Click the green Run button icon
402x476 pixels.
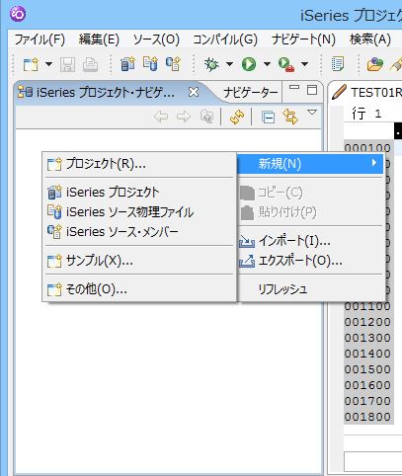point(249,64)
